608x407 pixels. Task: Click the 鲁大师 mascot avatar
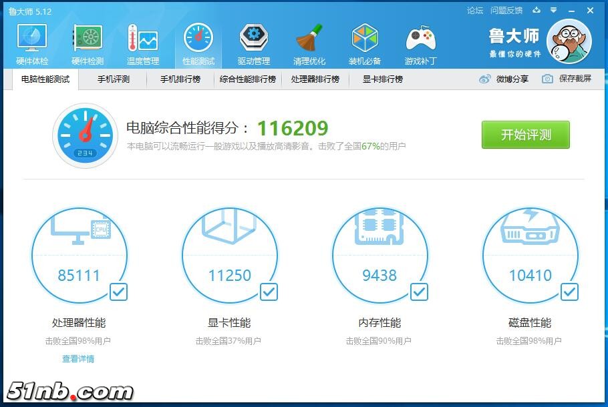(569, 41)
